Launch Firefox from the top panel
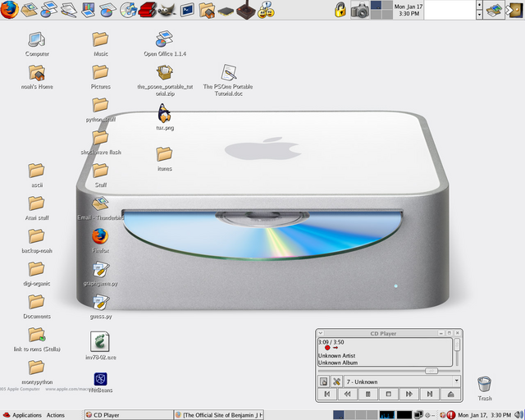Viewport: 525px width, 420px height. (x=9, y=10)
